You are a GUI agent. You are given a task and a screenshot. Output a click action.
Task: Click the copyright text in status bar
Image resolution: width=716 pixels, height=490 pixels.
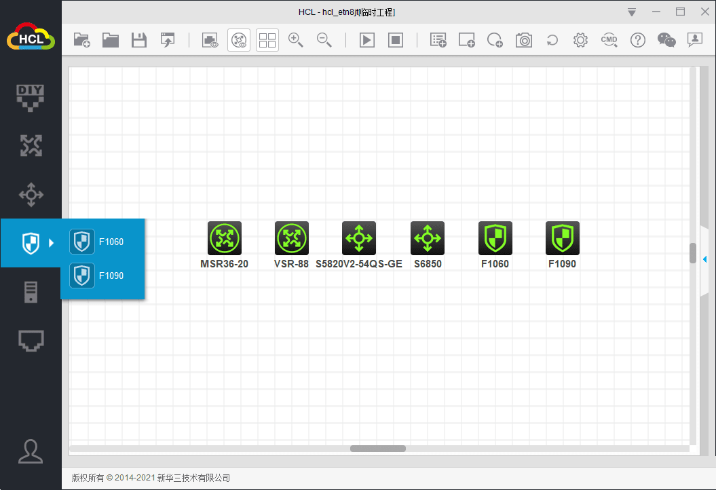pos(151,478)
